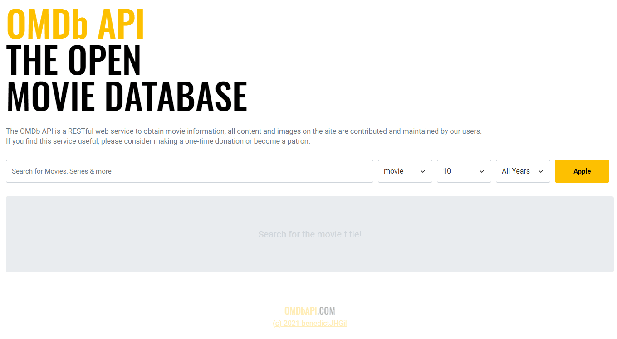Click the 10 value in the count selector
This screenshot has height=339, width=617.
click(x=446, y=171)
